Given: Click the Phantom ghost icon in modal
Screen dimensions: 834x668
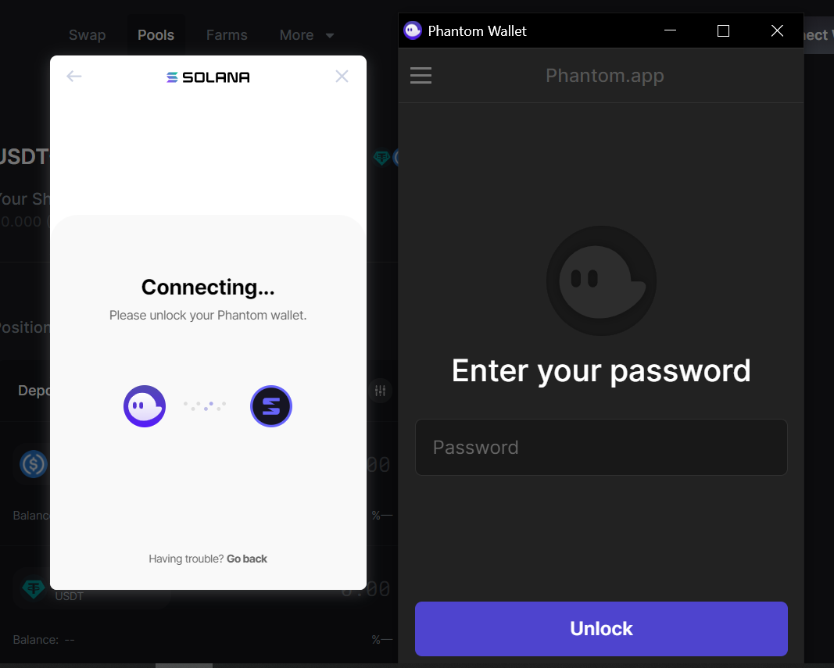Looking at the screenshot, I should tap(145, 406).
